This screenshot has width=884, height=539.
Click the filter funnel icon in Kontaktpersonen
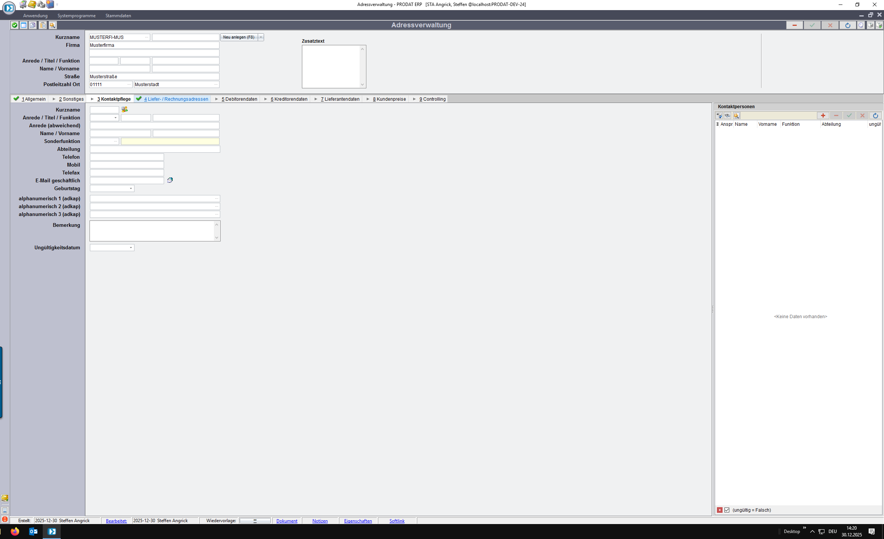click(x=719, y=116)
